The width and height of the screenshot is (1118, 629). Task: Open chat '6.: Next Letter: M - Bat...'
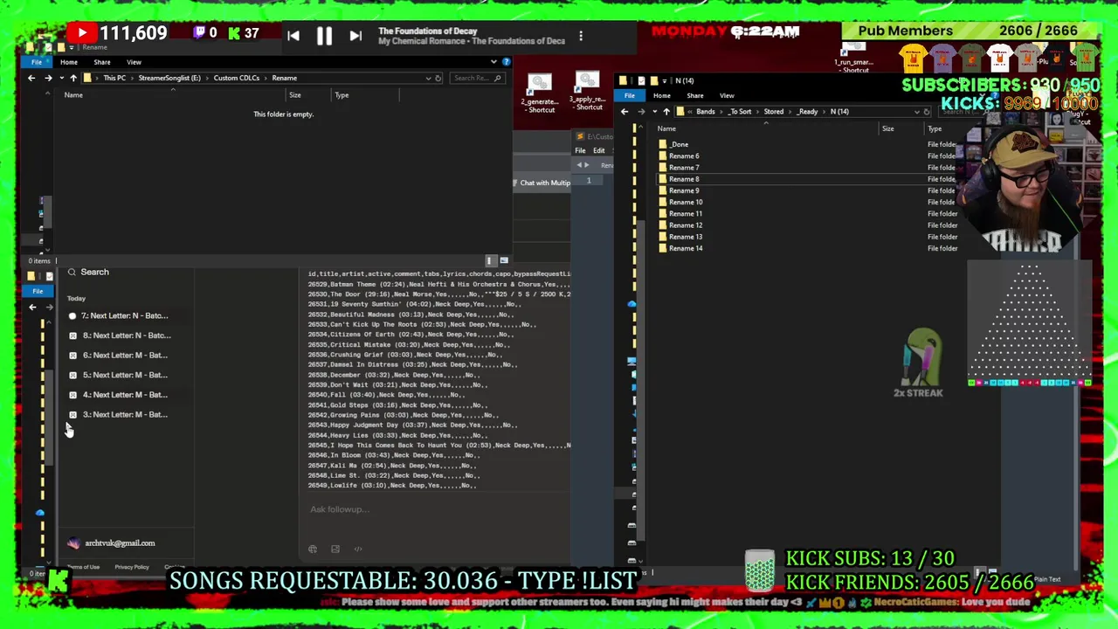tap(125, 356)
